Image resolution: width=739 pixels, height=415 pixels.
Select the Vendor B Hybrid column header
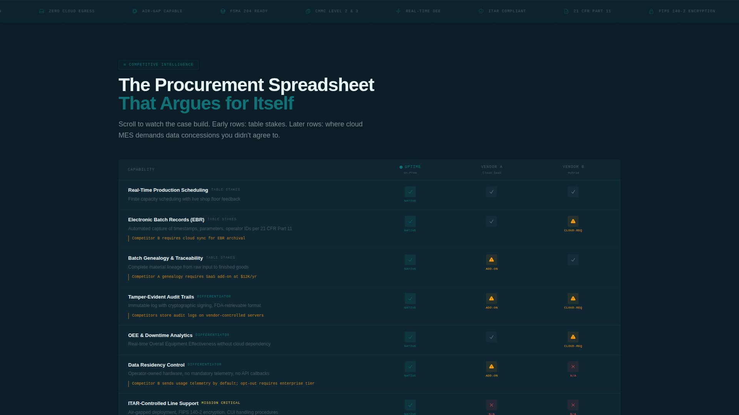coord(573,169)
